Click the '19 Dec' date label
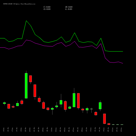This screenshot has width=136, height=136. 21,129
